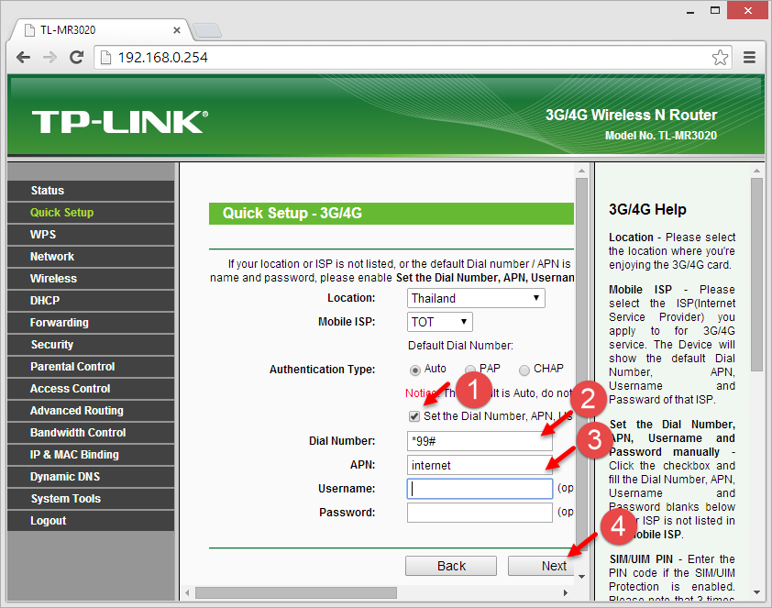This screenshot has width=772, height=608.
Task: Click the page icon in address bar
Action: click(105, 58)
